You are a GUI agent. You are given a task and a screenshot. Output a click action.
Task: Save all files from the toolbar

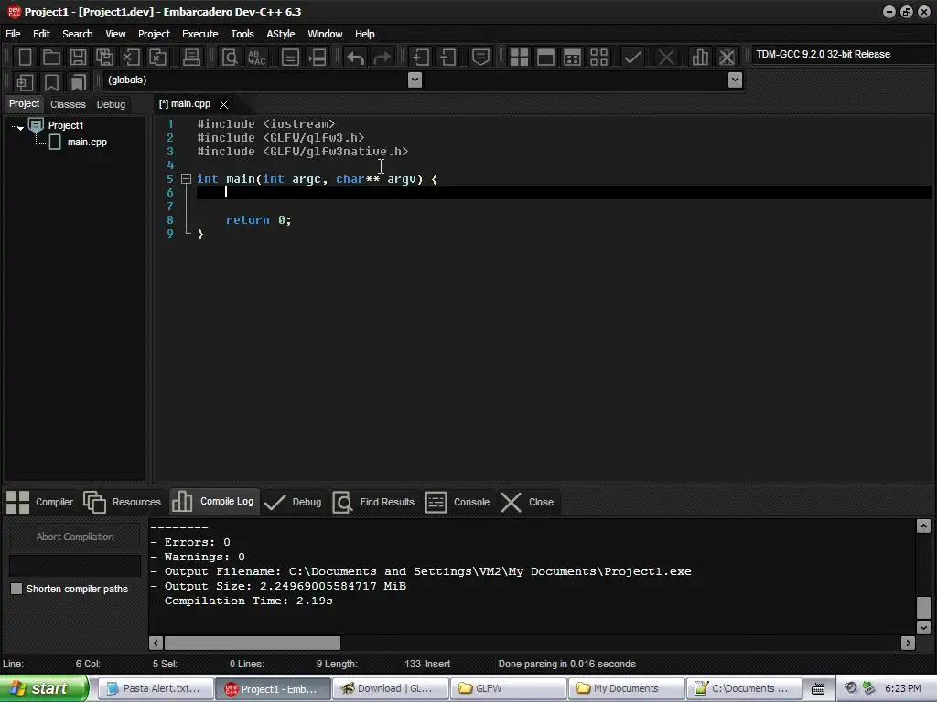(104, 58)
